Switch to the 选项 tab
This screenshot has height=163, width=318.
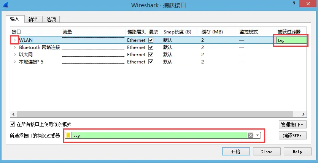pos(51,19)
